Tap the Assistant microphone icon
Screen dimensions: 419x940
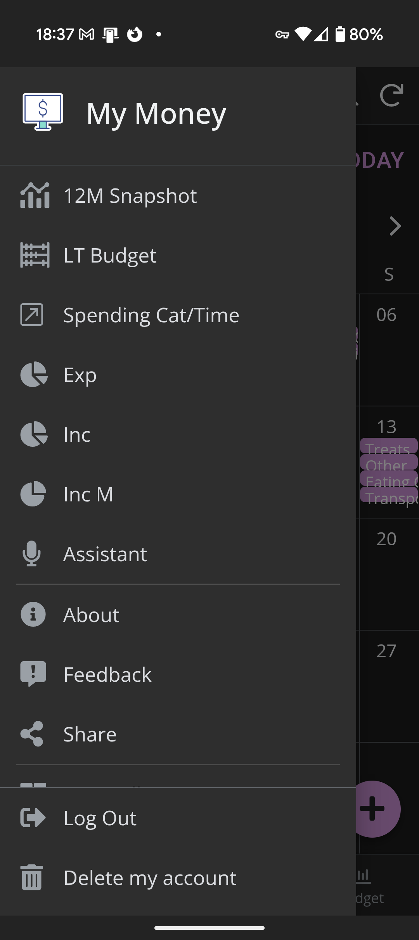(32, 554)
